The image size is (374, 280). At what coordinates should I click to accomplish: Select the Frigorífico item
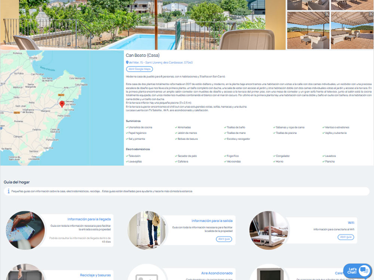(x=232, y=156)
